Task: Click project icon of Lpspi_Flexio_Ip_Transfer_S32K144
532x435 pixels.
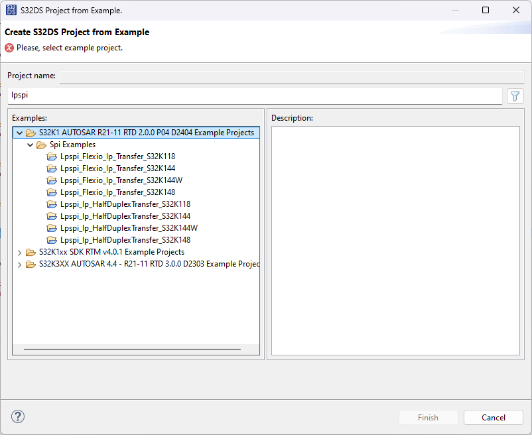Action: [x=52, y=168]
